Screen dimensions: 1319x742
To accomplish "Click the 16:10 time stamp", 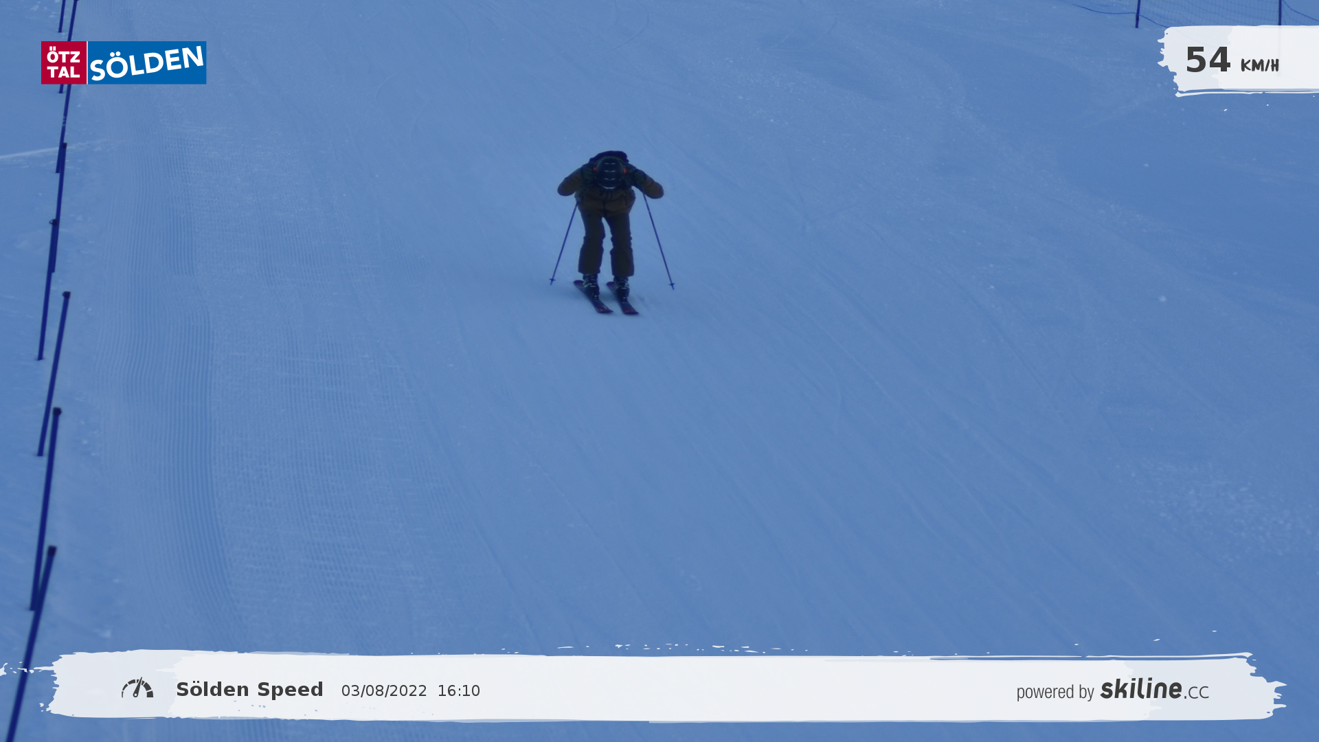I will (x=458, y=690).
